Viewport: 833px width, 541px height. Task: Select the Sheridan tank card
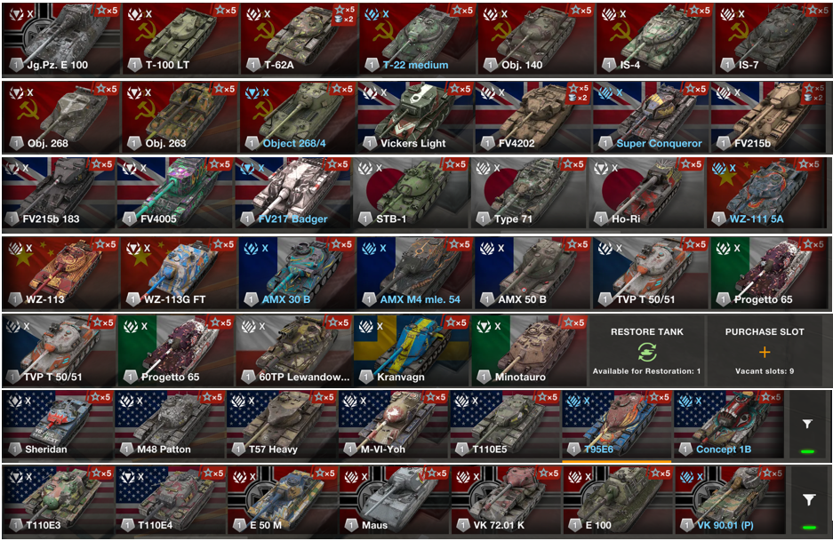[57, 425]
